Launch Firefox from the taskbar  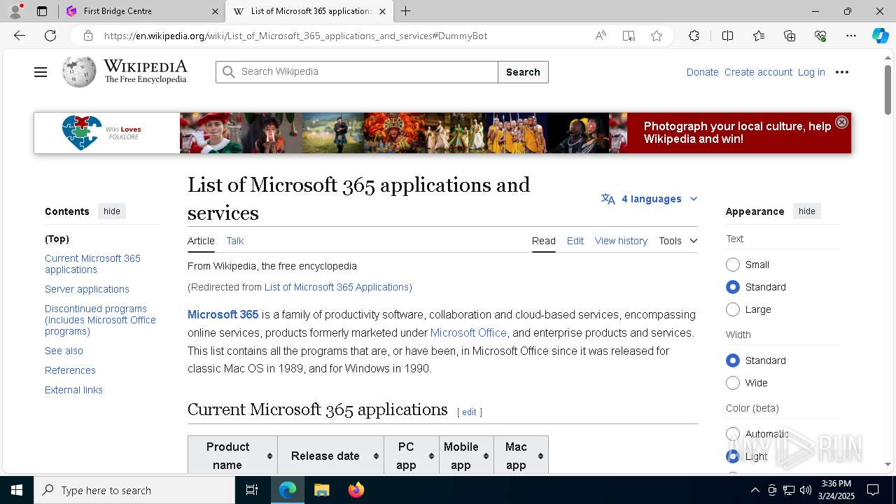(x=356, y=490)
